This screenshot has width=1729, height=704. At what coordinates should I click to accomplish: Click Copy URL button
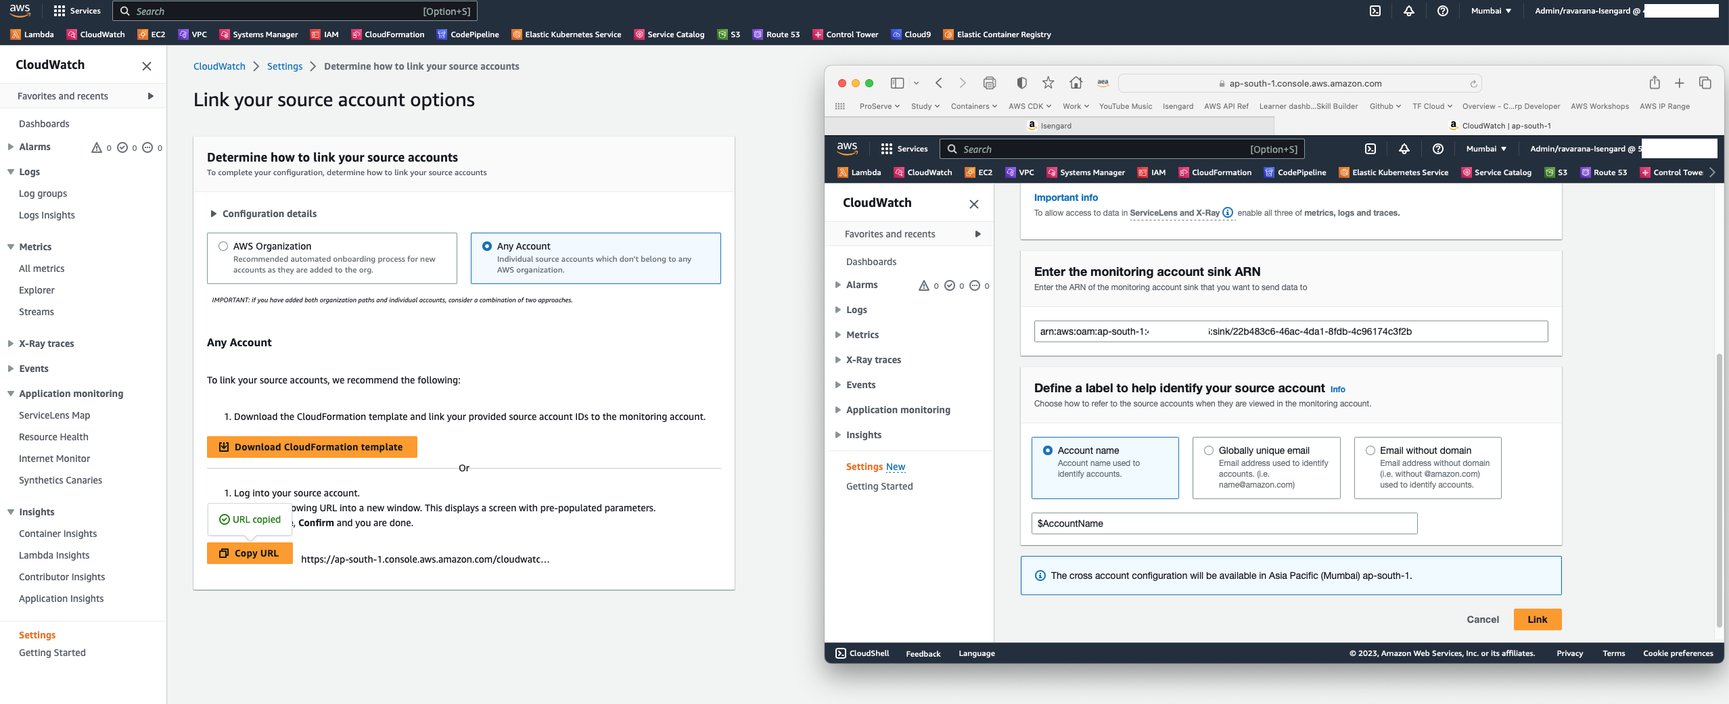[250, 553]
